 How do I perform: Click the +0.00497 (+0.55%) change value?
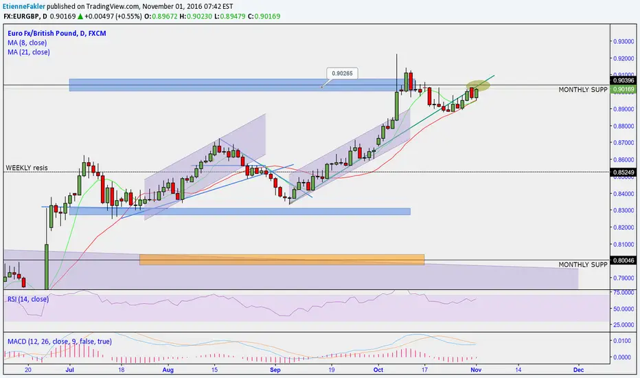(113, 16)
